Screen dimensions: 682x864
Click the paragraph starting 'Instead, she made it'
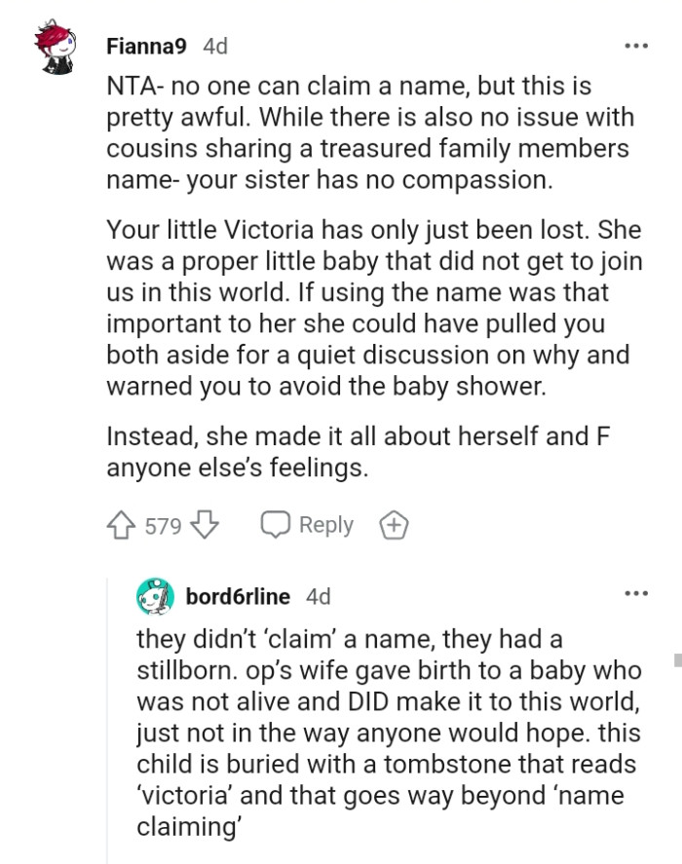(x=360, y=453)
